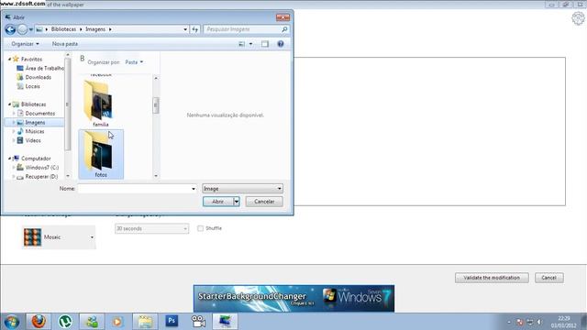Switch to the StarterBackgroundChanger taskbar icon
This screenshot has width=587, height=330.
click(x=225, y=322)
